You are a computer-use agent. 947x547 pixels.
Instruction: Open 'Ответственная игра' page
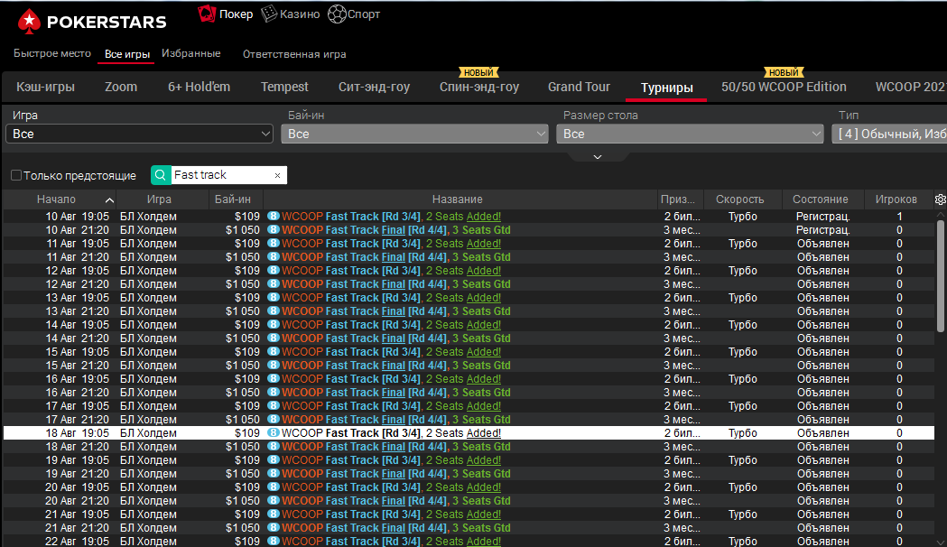294,54
